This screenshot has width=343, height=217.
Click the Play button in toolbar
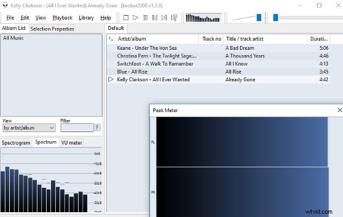point(135,18)
